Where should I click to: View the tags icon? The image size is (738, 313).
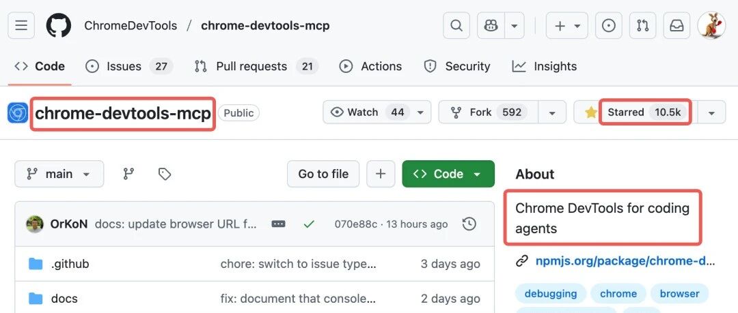pos(164,174)
